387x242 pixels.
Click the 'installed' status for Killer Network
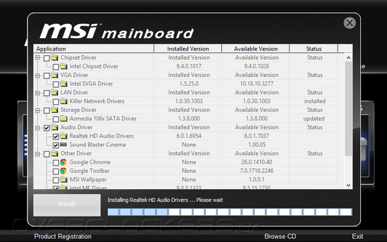tap(314, 101)
